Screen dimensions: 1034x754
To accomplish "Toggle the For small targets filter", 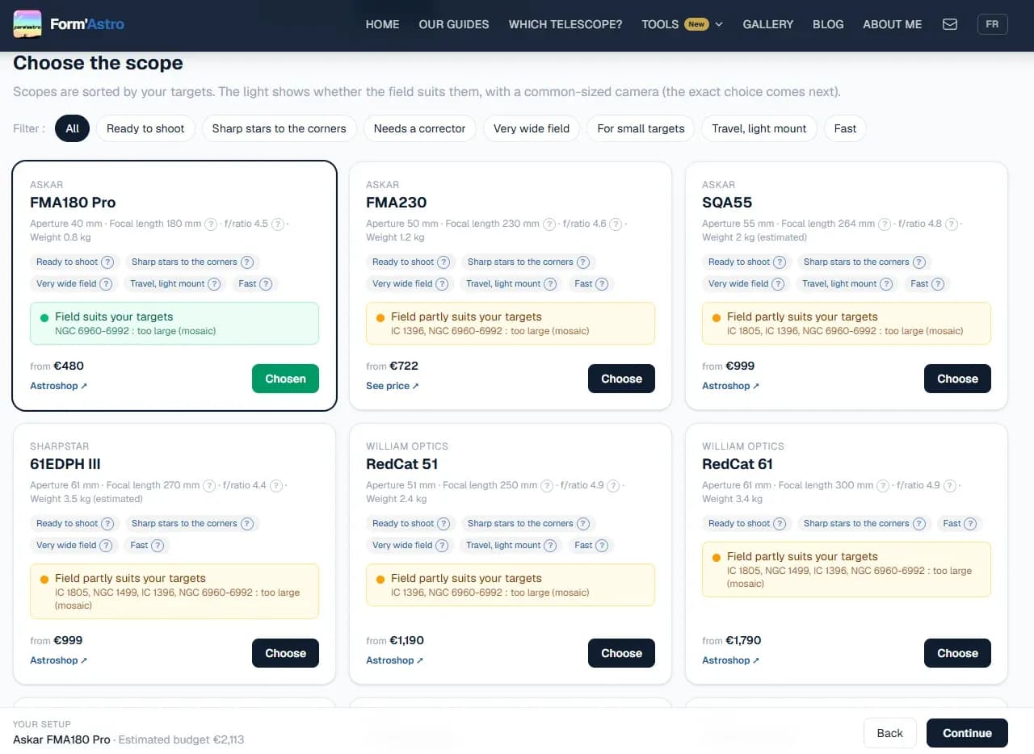I will [641, 128].
